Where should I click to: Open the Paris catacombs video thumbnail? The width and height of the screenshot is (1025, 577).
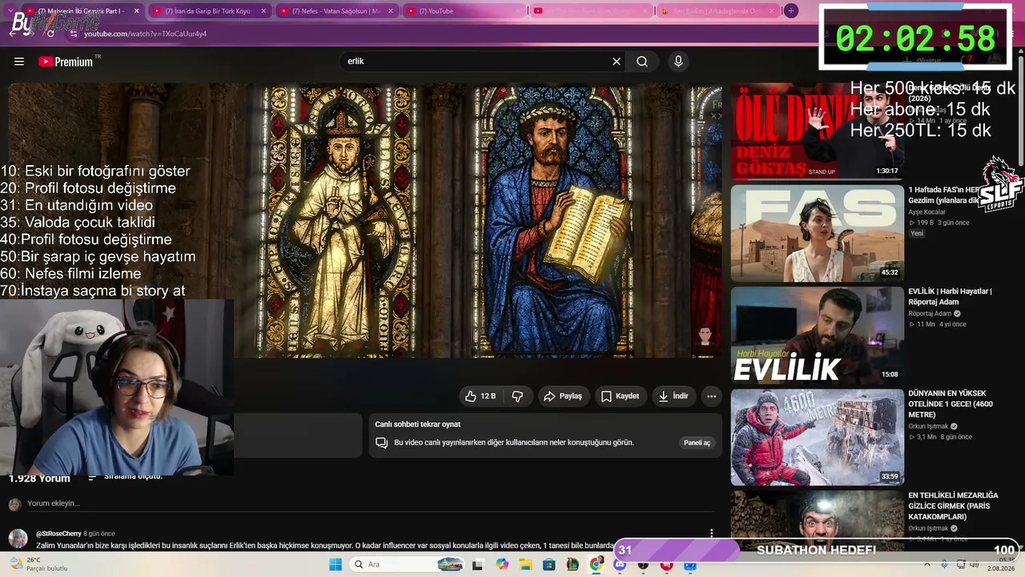[817, 520]
